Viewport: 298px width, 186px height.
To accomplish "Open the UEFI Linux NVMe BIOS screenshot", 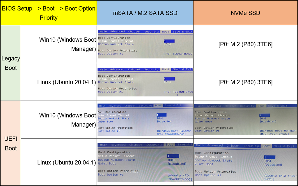I will [245, 163].
